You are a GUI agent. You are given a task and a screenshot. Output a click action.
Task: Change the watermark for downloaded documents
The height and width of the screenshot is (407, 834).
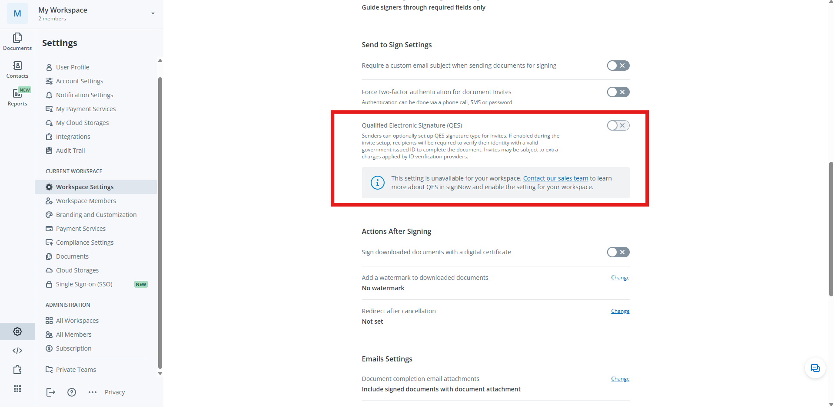tap(620, 278)
